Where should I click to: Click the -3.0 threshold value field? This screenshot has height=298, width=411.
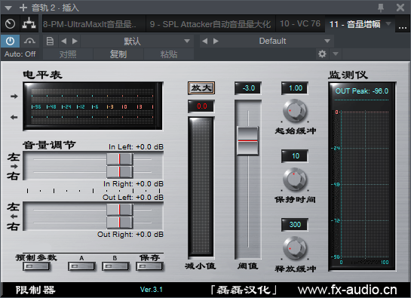(x=248, y=88)
